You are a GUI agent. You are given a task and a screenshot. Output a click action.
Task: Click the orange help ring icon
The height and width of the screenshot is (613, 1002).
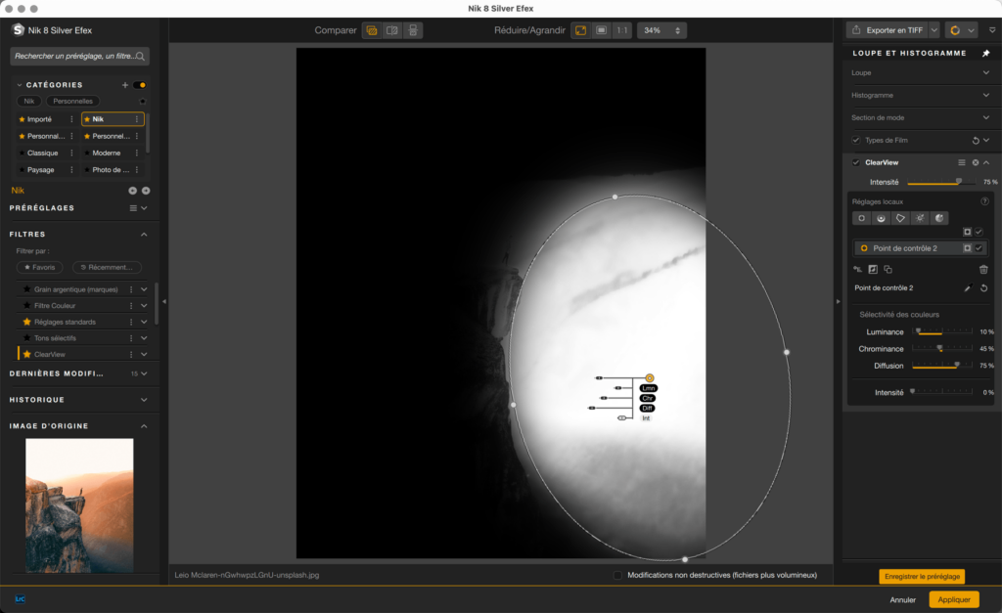click(x=955, y=30)
